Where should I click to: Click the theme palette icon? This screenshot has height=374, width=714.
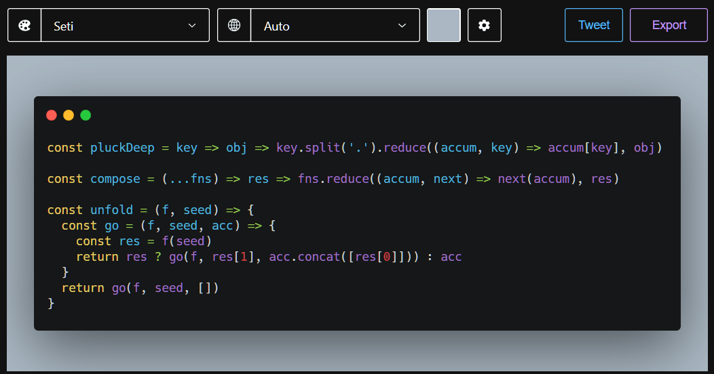pyautogui.click(x=24, y=26)
